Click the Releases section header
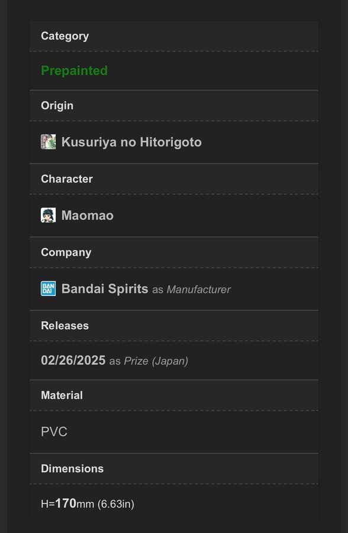 tap(65, 326)
